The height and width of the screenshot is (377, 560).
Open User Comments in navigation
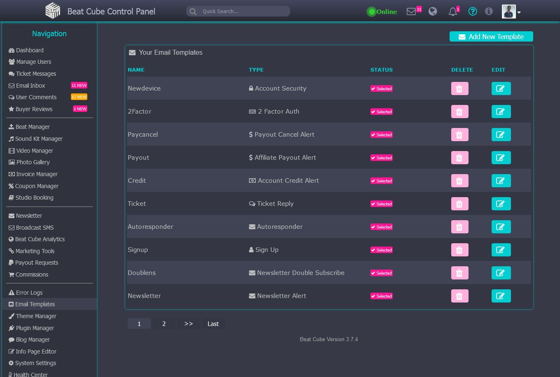click(33, 97)
